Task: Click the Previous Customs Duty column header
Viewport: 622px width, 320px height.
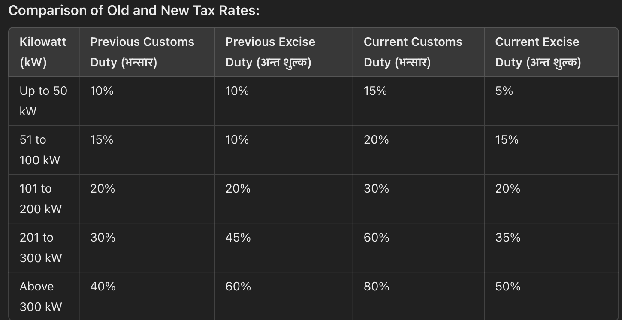Action: pos(142,52)
